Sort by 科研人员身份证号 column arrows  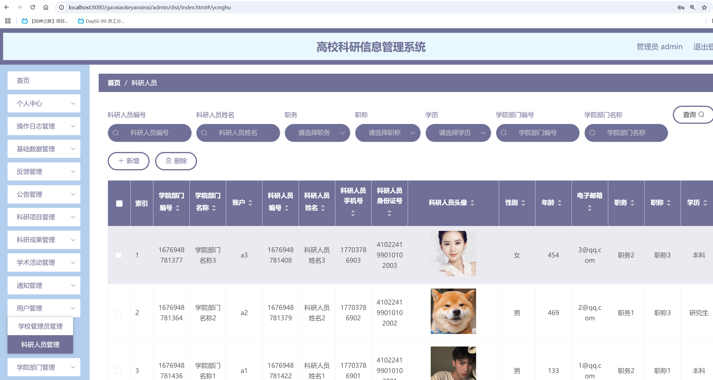click(389, 213)
